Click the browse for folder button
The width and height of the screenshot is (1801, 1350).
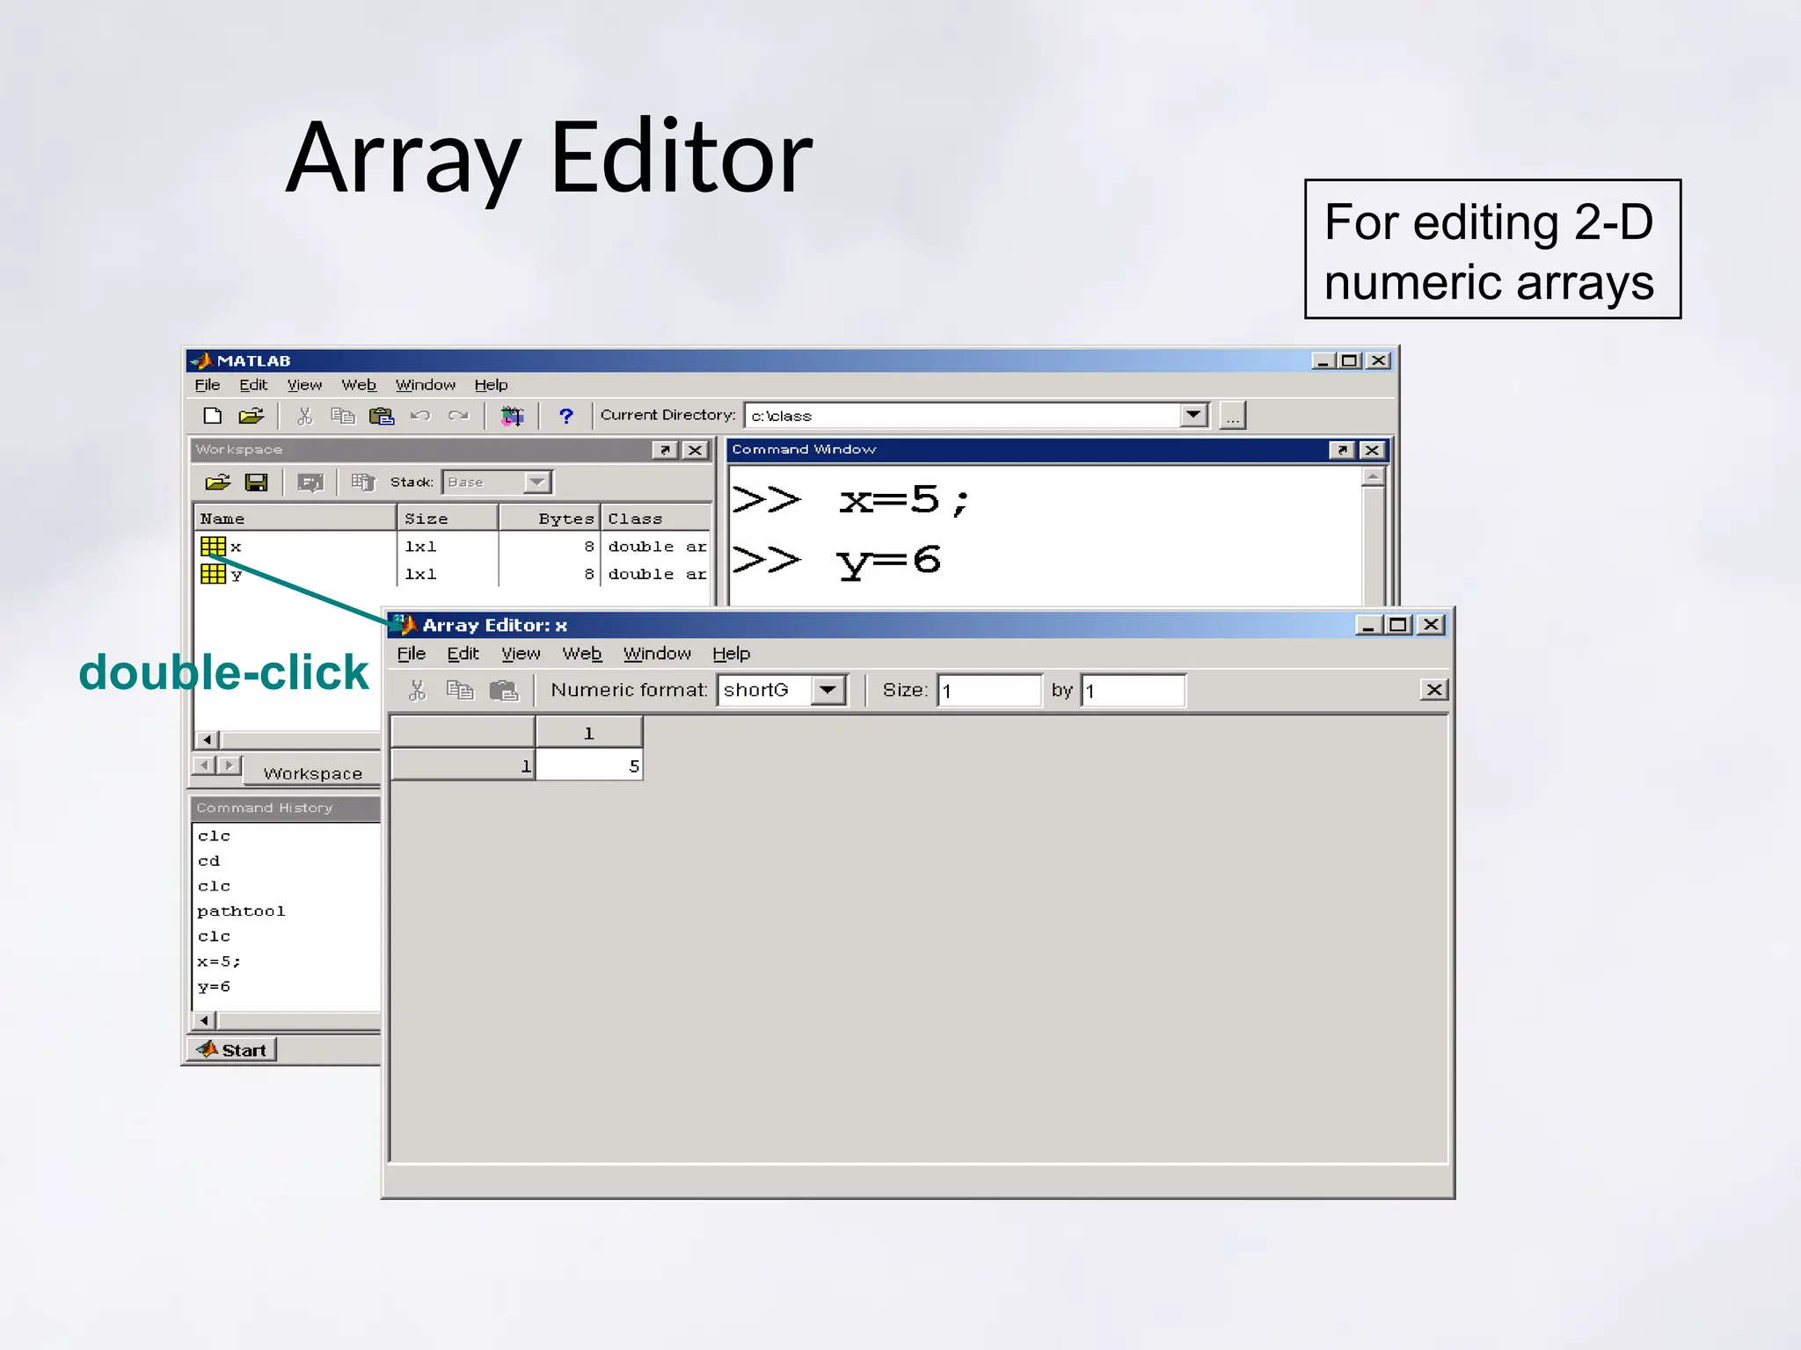tap(1233, 415)
